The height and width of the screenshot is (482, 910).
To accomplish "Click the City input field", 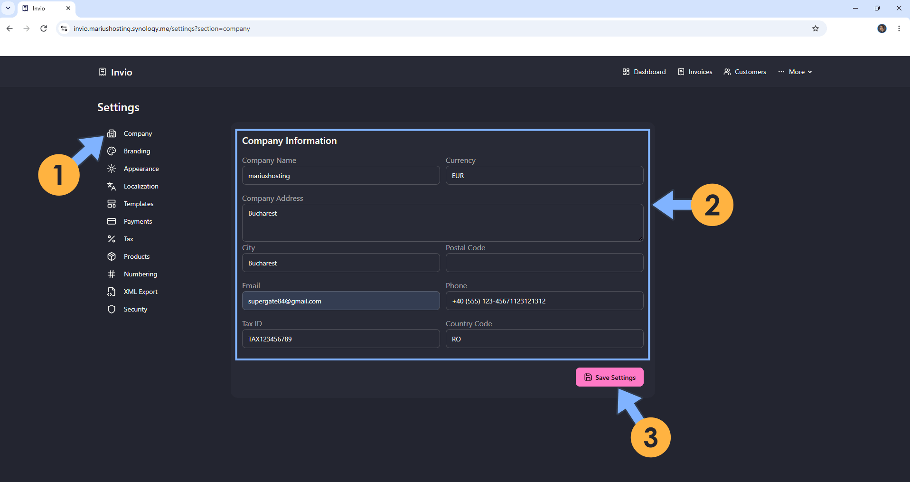I will 341,263.
